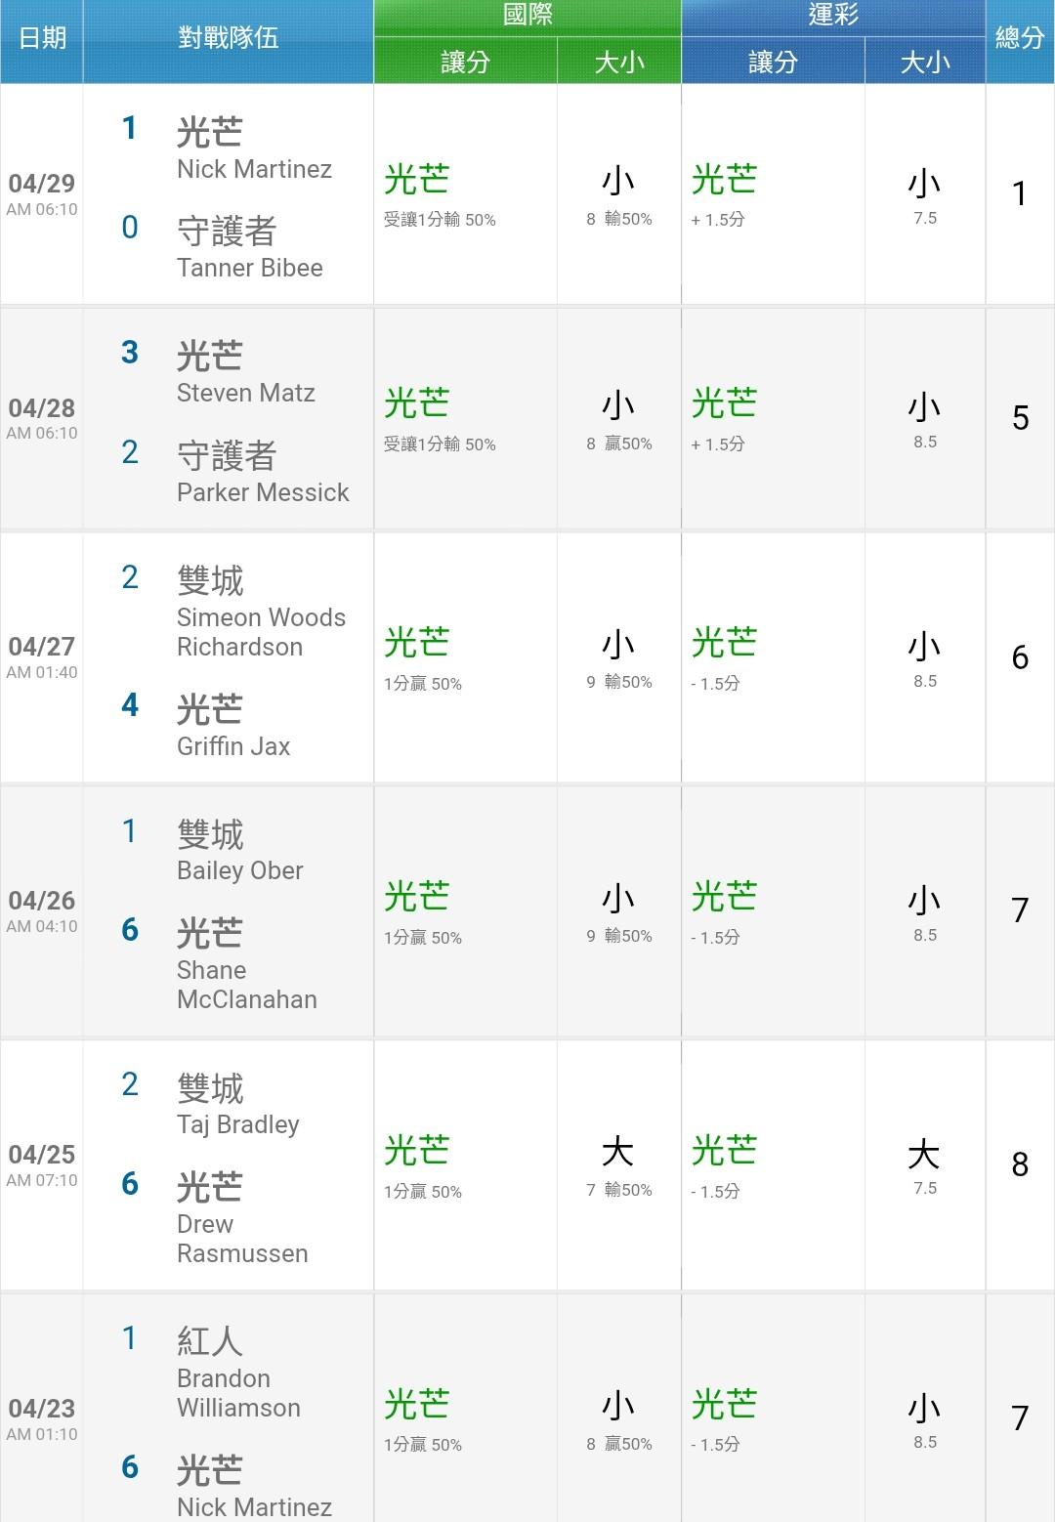Click pitcher Drew Rasmussen

(x=242, y=1239)
